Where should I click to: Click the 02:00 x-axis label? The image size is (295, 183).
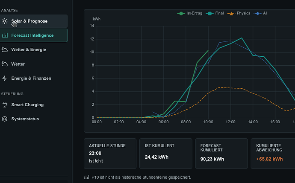point(119,122)
